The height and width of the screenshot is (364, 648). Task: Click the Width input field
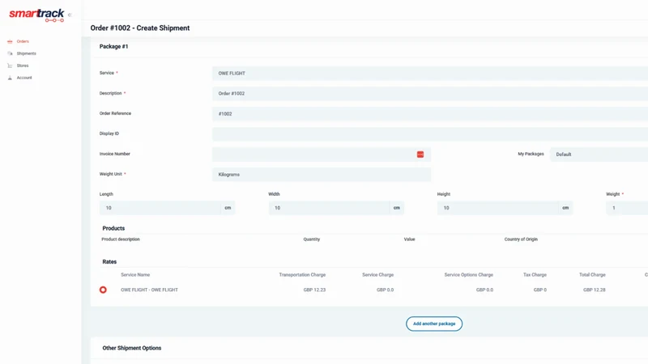pyautogui.click(x=330, y=208)
